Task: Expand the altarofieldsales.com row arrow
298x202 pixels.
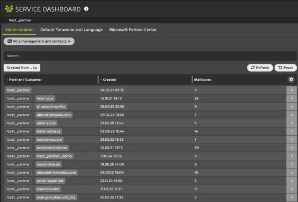Action: (x=291, y=115)
